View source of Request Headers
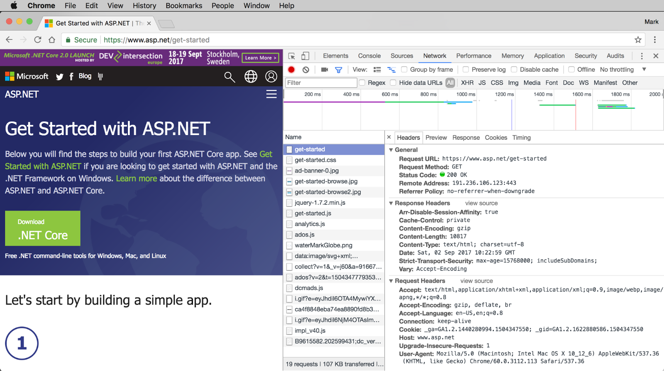664x371 pixels. point(476,281)
